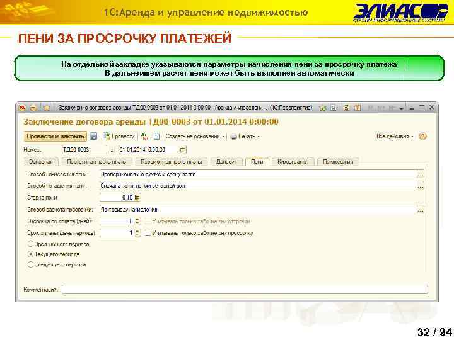Open the calculator icon in Ставка пени field
Viewport: 454px width, 340px height.
pyautogui.click(x=137, y=198)
